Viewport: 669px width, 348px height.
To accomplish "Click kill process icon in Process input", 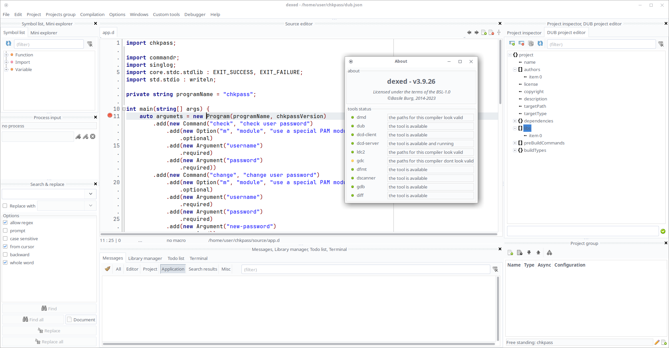I will [x=93, y=136].
